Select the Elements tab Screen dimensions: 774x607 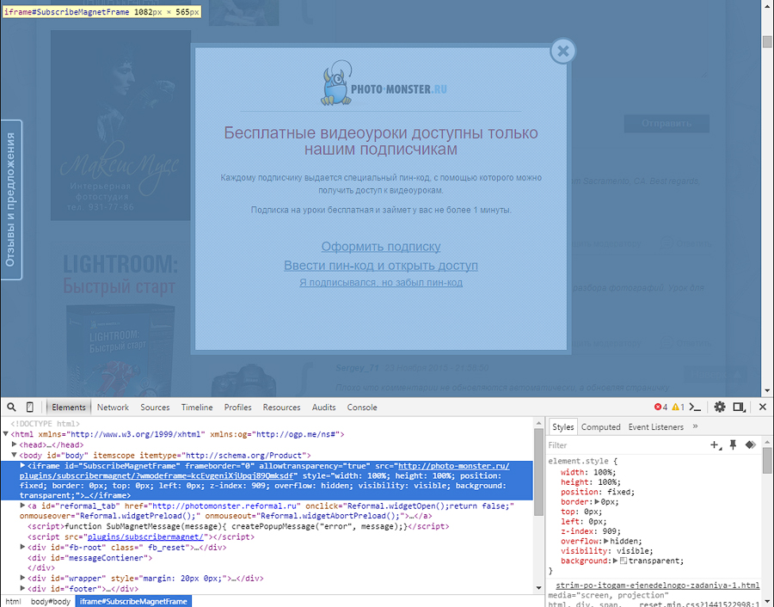tap(69, 408)
